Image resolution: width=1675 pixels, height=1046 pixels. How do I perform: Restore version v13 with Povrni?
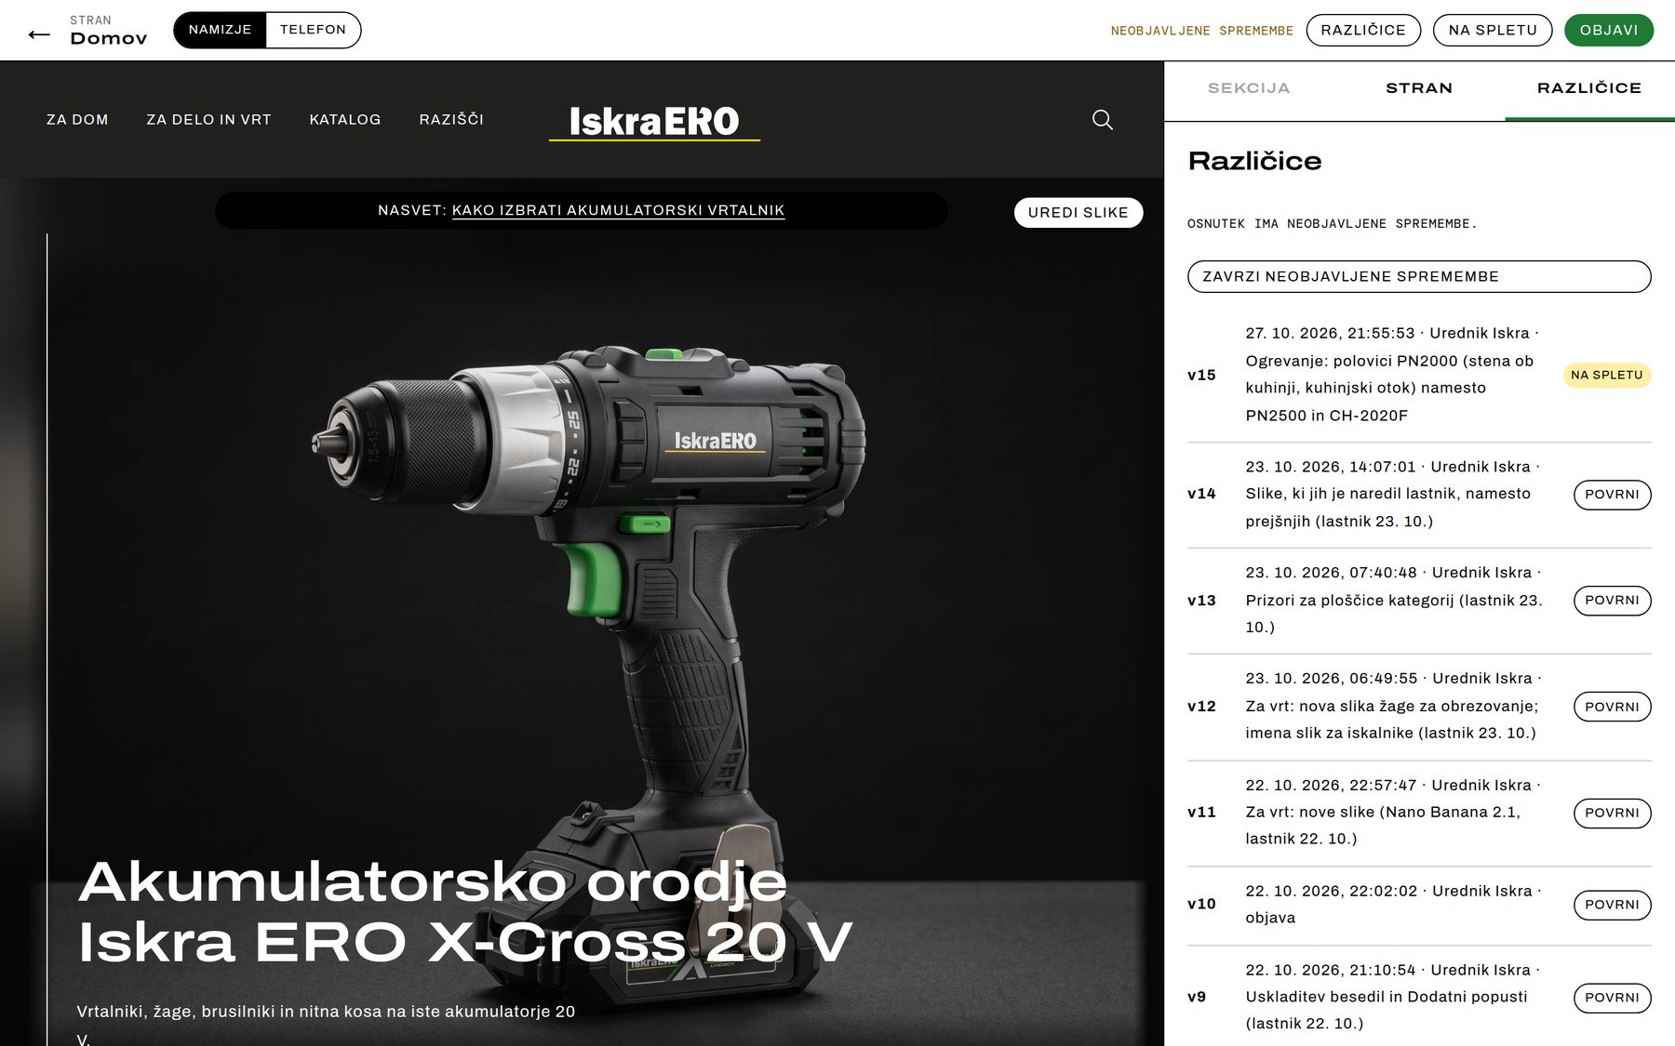coord(1612,601)
